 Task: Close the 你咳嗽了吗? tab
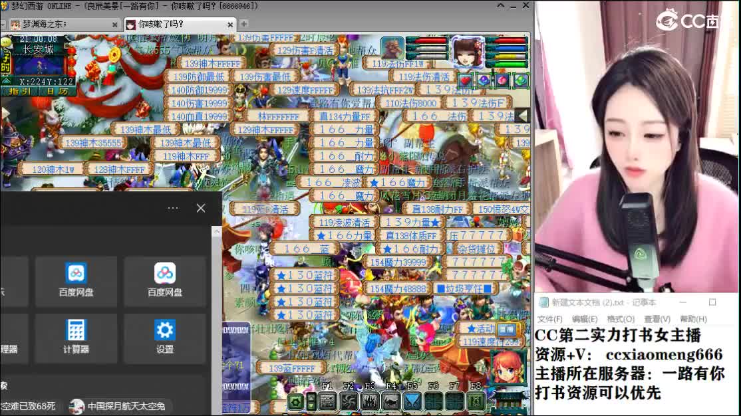[x=230, y=25]
